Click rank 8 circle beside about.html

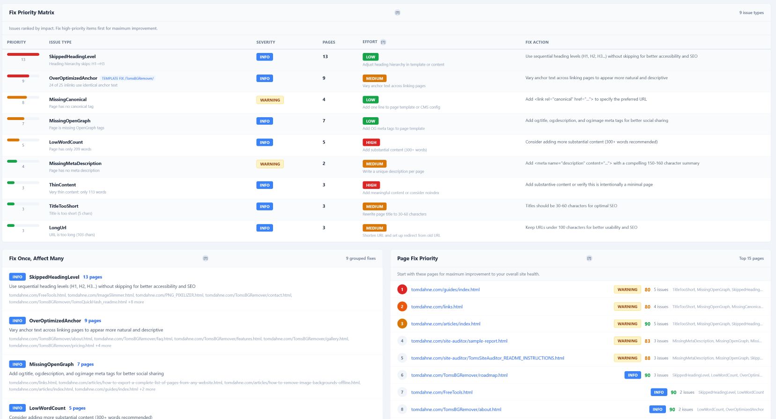[x=402, y=409]
